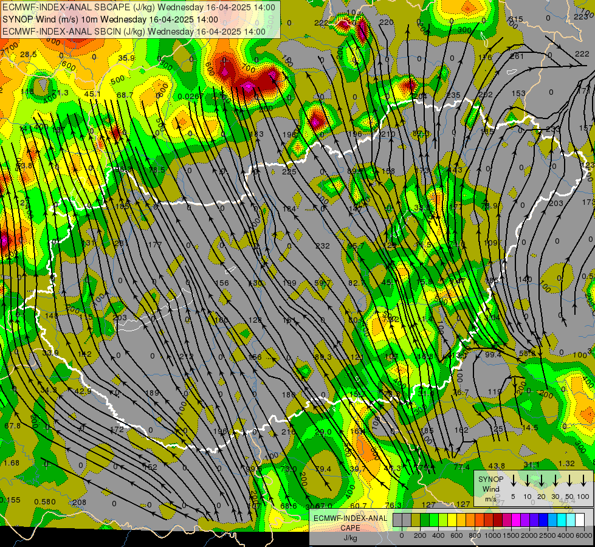Click the SYNOP wind arrow above 100
This screenshot has width=595, height=547.
click(x=583, y=481)
